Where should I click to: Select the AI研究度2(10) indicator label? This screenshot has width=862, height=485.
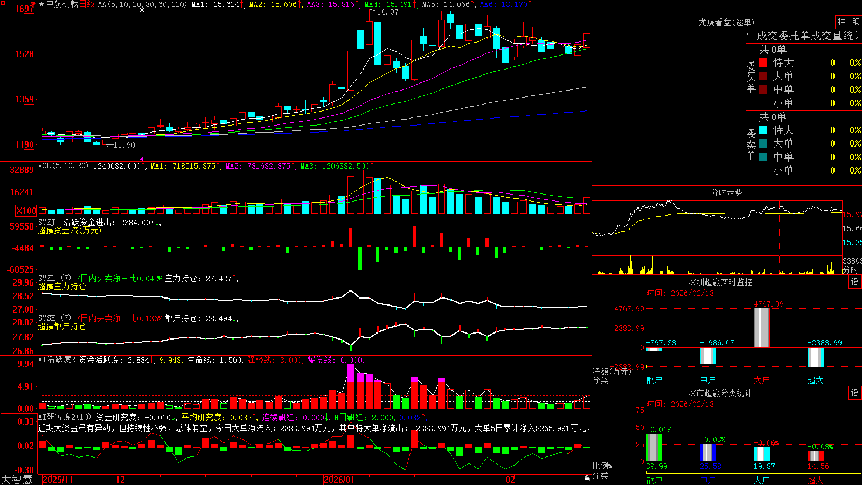pos(65,417)
